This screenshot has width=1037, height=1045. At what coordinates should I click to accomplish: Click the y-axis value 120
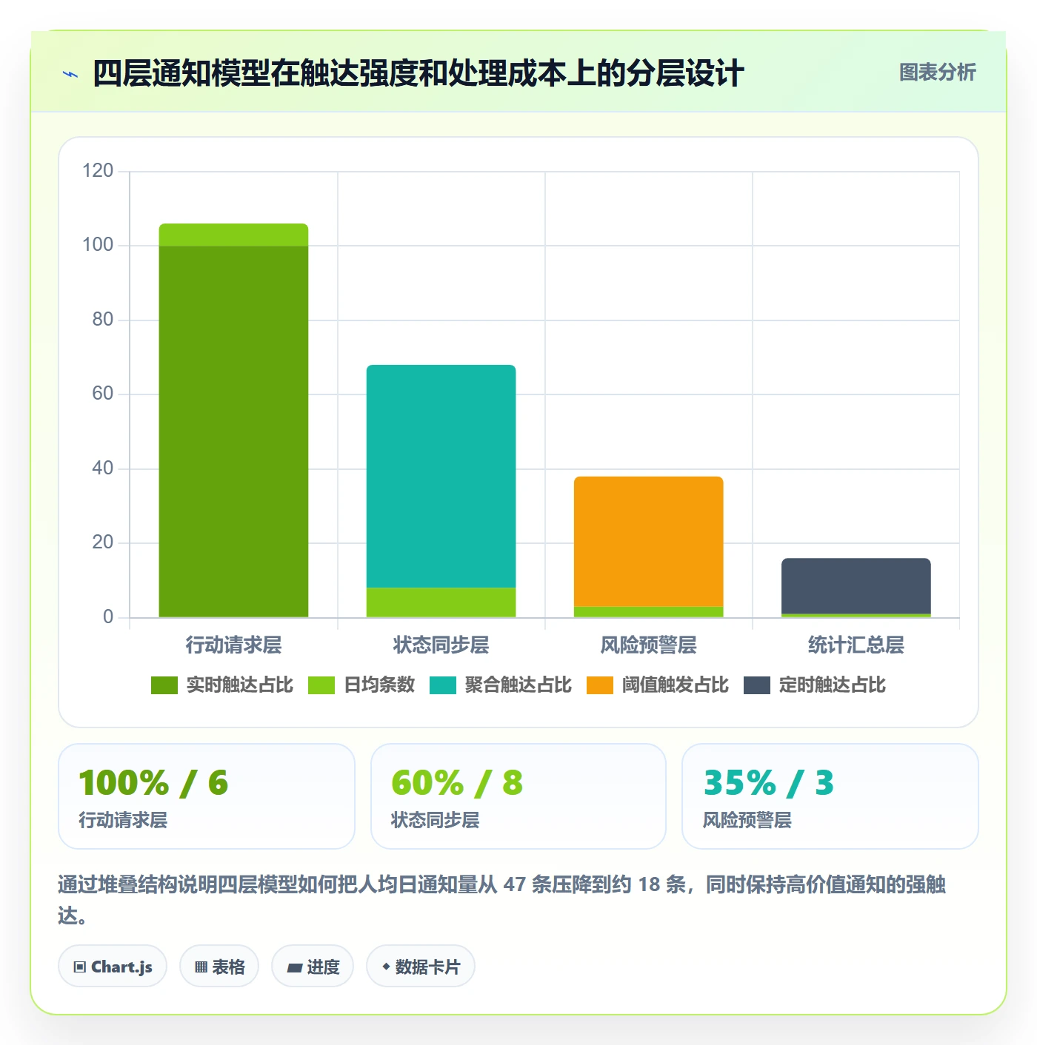98,171
